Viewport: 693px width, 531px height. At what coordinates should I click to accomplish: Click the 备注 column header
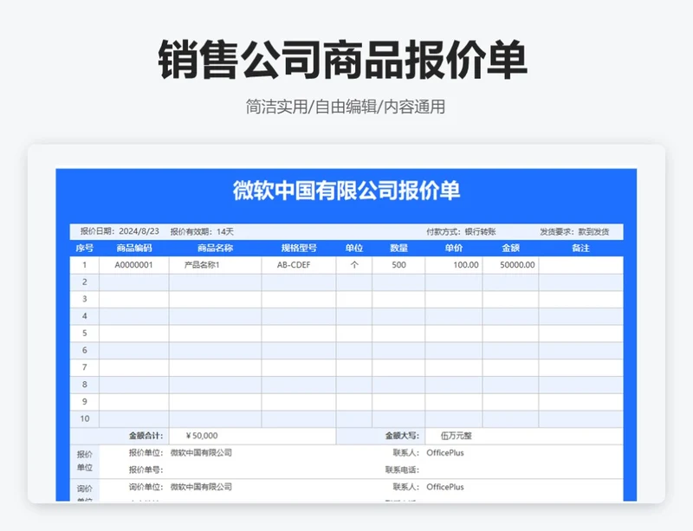(x=580, y=248)
